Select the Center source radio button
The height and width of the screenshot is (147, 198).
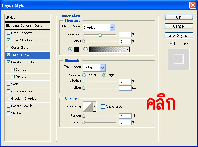tap(84, 75)
